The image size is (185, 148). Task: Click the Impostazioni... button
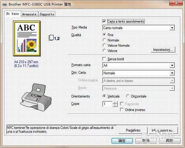[x=164, y=50]
